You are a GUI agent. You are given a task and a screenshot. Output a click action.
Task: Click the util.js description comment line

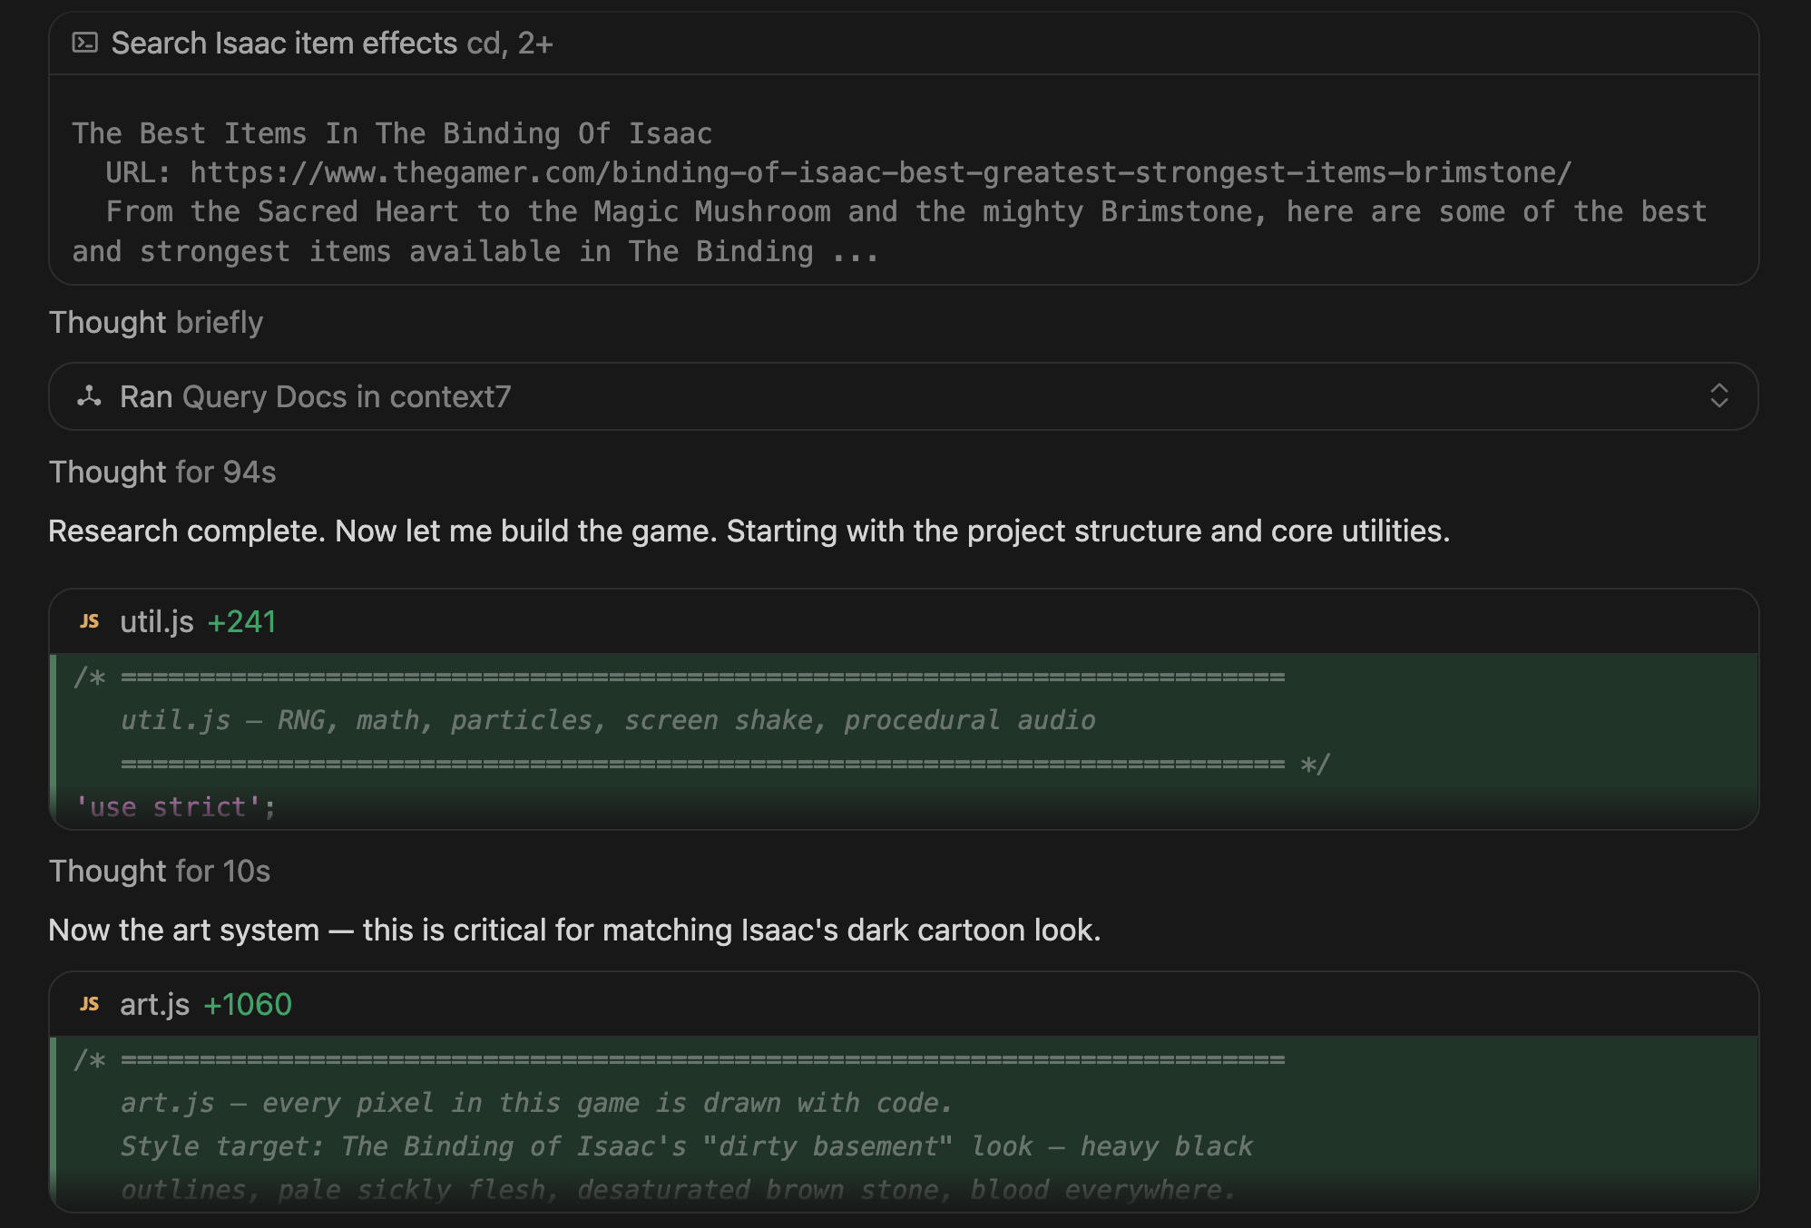coord(608,719)
